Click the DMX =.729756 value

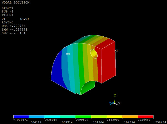pos(14,26)
